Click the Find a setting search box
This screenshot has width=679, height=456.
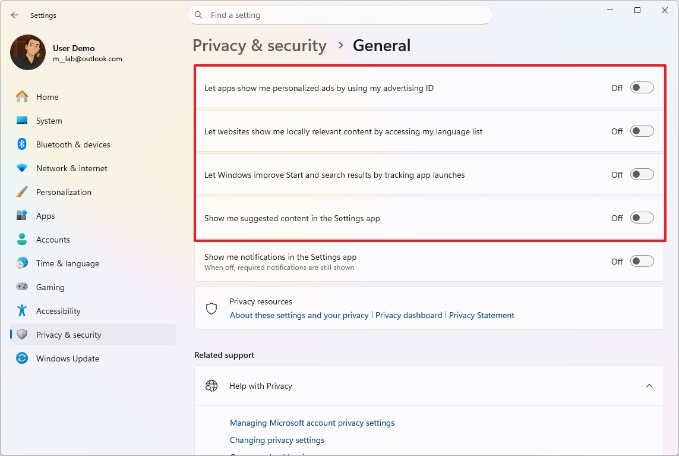pyautogui.click(x=339, y=15)
